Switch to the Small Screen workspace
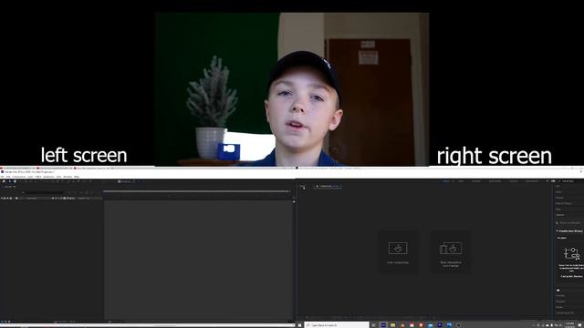 (495, 181)
